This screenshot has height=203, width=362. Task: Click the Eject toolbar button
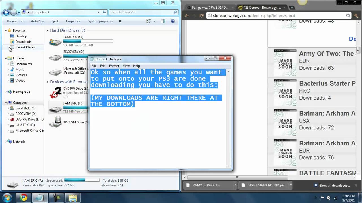(x=55, y=21)
